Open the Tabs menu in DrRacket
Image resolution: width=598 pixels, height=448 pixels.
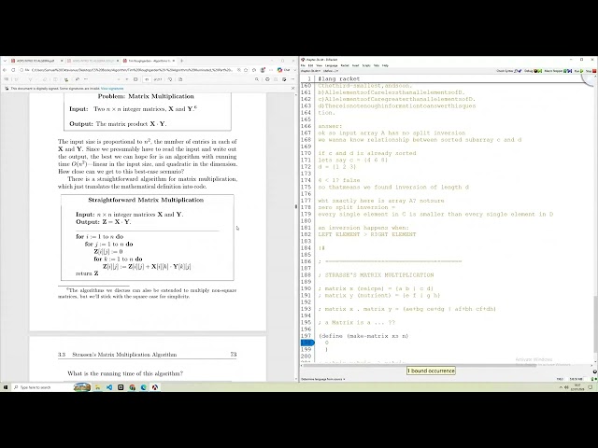[377, 65]
